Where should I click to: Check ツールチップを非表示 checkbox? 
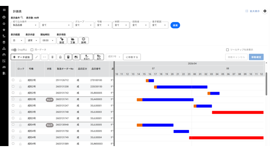pos(227,50)
